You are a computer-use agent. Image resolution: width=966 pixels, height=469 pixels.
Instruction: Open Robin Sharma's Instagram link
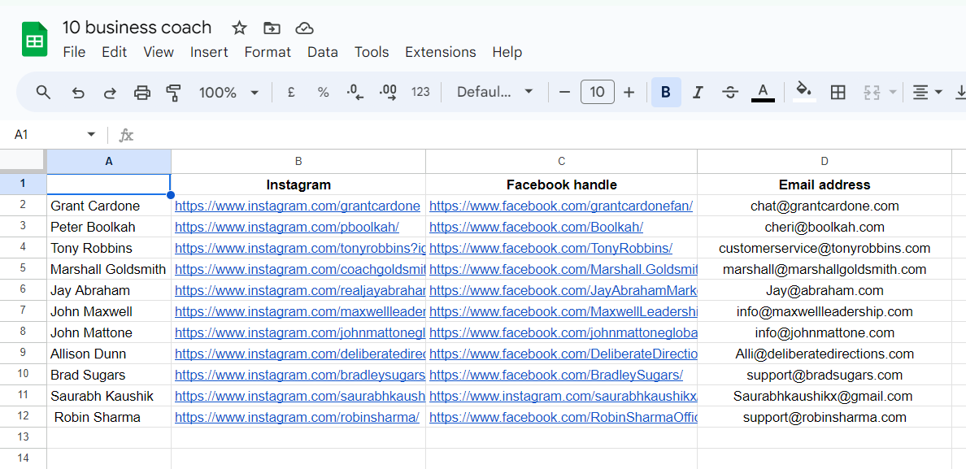(297, 417)
